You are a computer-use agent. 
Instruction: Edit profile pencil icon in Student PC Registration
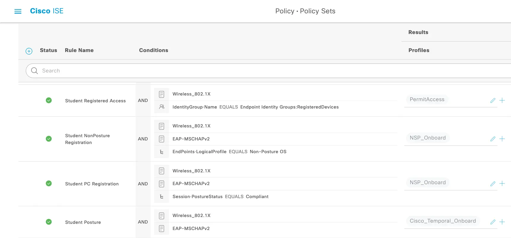[493, 184]
